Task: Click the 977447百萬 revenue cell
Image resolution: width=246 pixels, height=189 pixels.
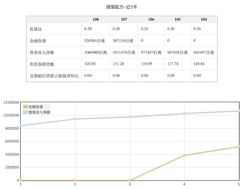Action: coord(151,52)
